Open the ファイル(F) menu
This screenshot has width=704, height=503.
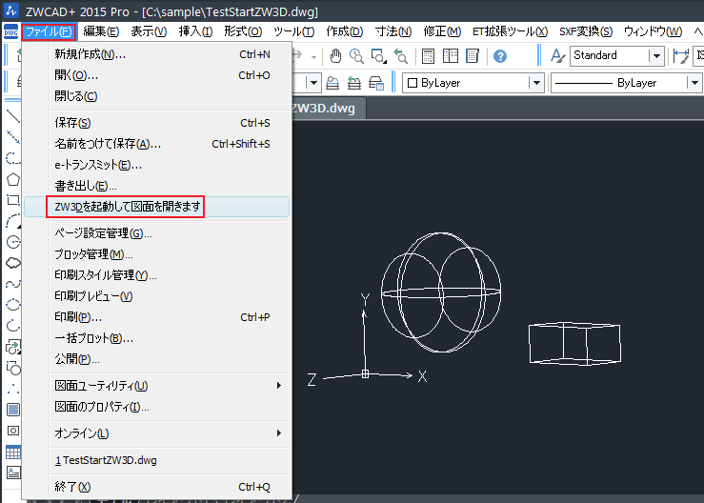49,31
